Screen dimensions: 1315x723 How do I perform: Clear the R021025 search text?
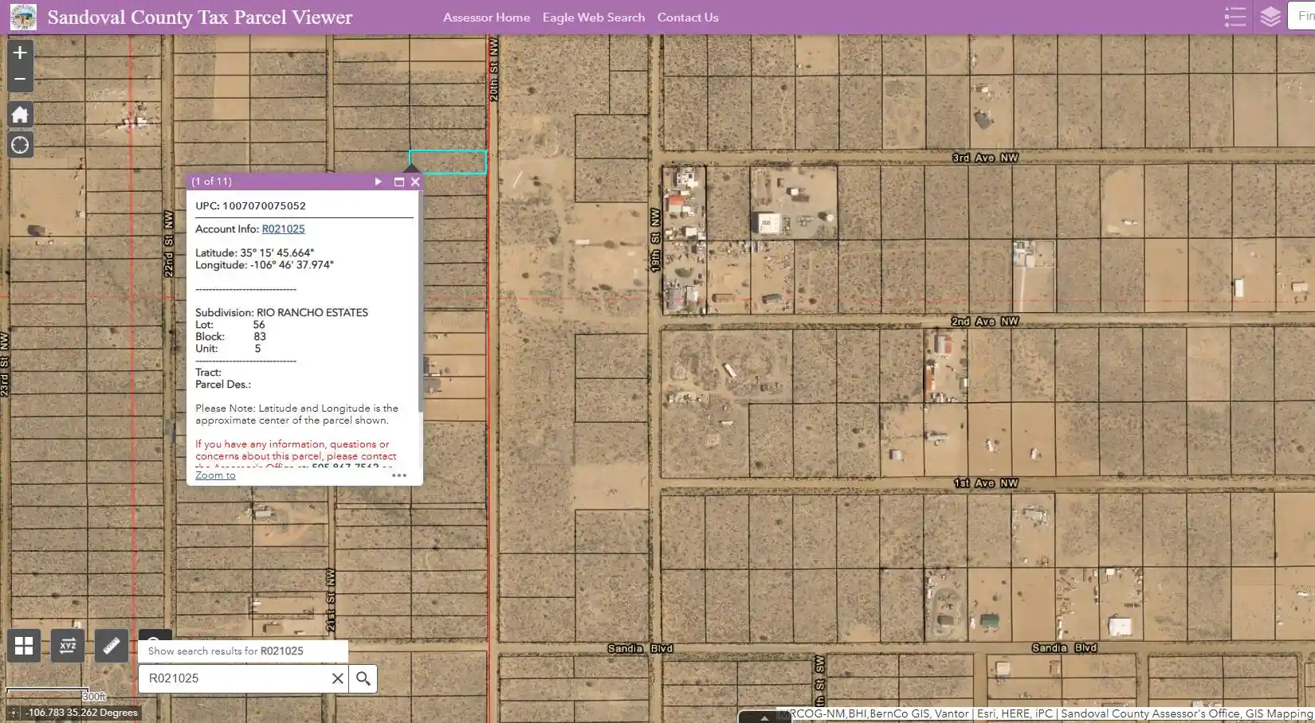point(337,678)
